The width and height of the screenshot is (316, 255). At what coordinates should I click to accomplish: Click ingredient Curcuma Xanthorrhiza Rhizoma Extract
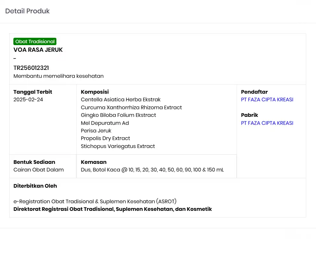[131, 108]
